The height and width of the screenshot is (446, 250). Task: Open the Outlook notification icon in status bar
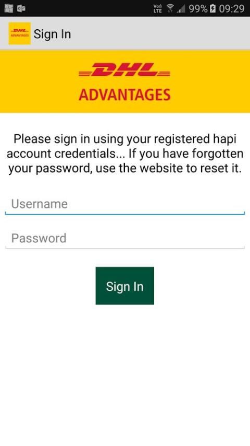[x=21, y=8]
